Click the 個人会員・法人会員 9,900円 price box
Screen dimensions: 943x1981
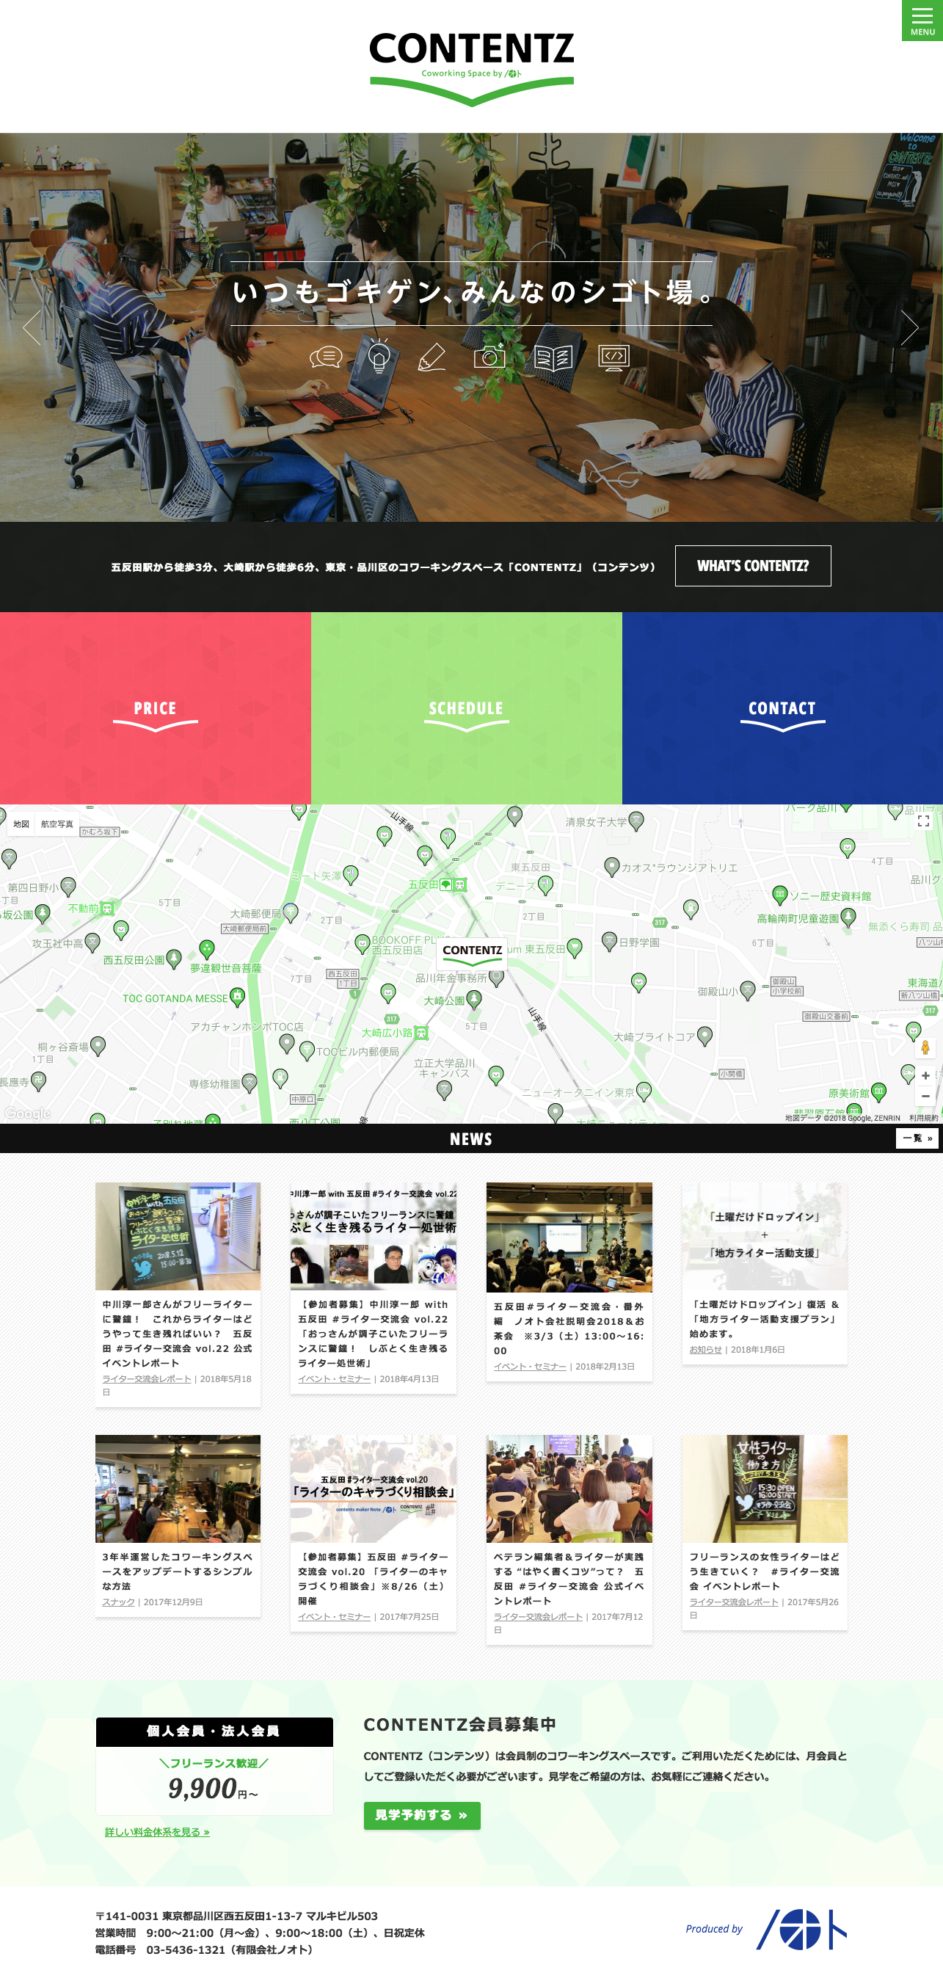[214, 1766]
